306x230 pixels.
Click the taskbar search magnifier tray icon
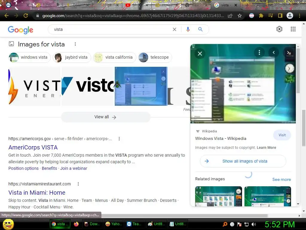point(225,224)
